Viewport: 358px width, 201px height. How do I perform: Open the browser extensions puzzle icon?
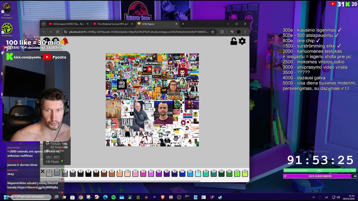[x=222, y=32]
